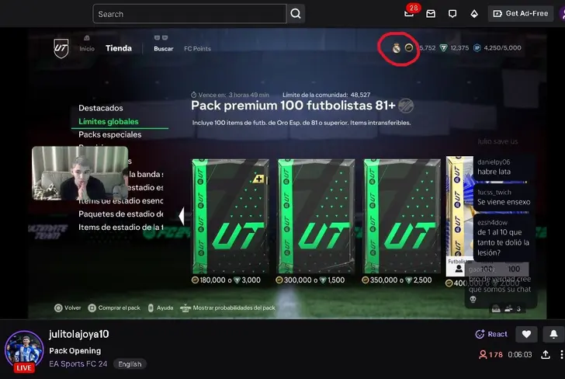The image size is (565, 379).
Task: Type in the Search input field
Action: pyautogui.click(x=189, y=14)
